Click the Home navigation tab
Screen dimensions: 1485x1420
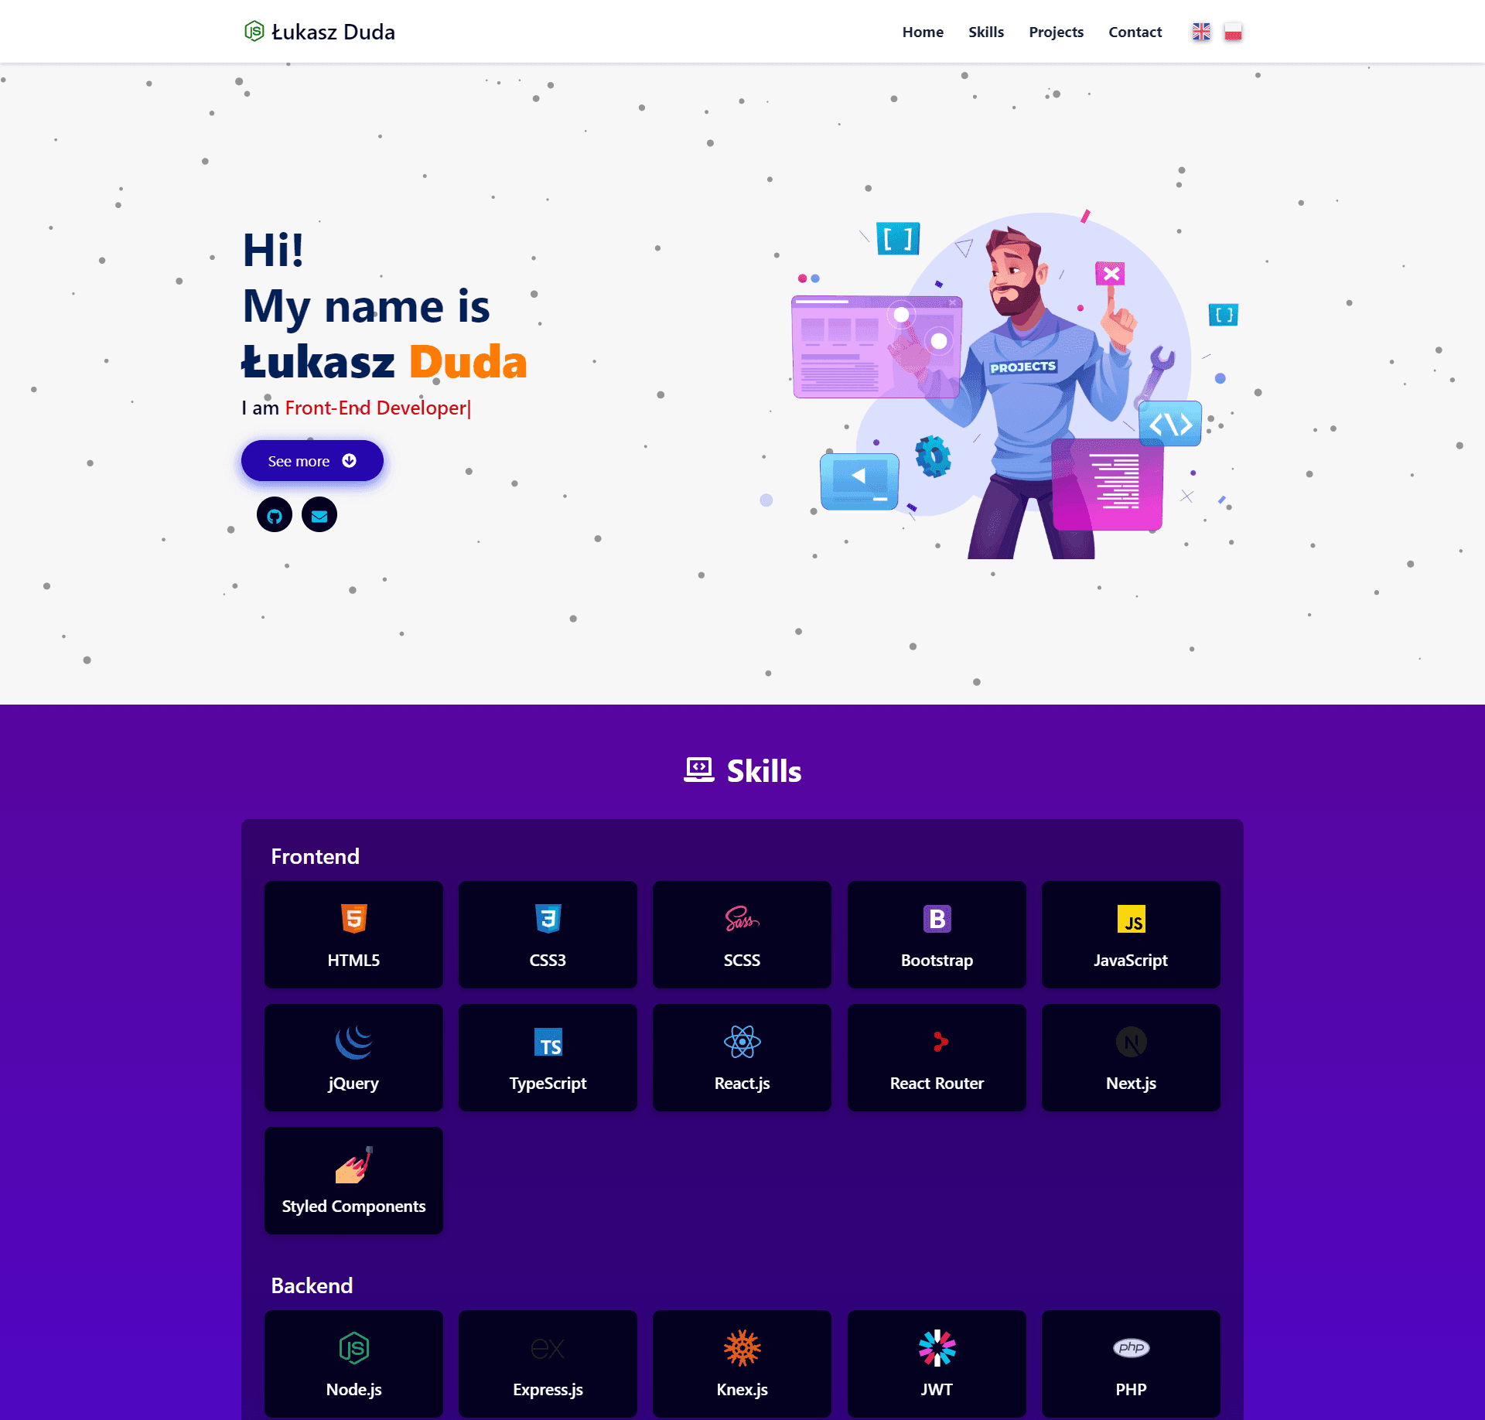(923, 30)
